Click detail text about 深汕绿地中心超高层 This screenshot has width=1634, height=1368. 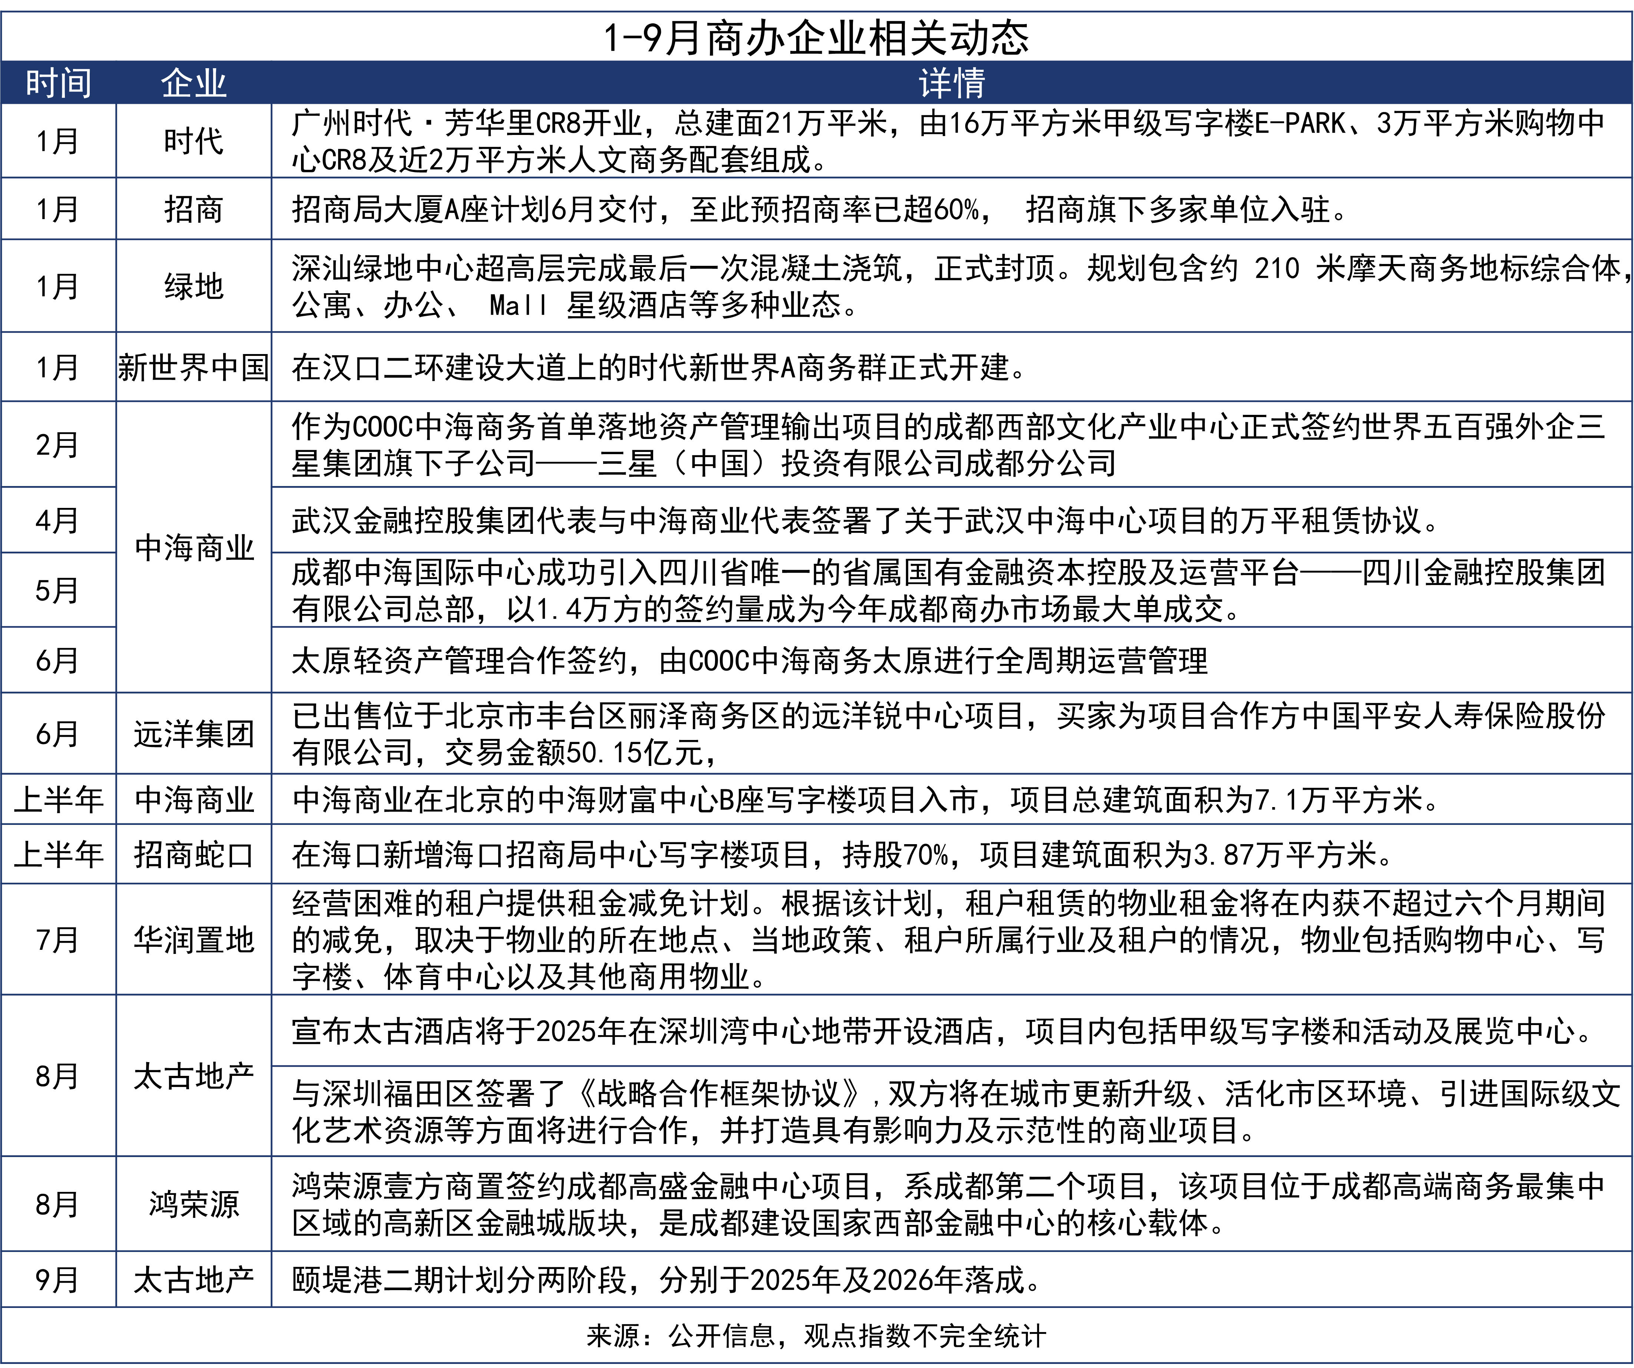[961, 285]
